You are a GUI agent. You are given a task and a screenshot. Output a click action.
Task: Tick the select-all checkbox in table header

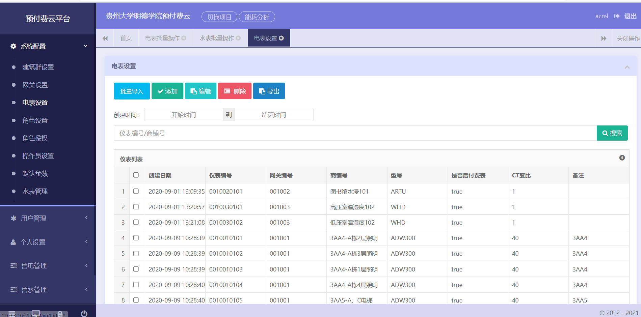click(136, 175)
